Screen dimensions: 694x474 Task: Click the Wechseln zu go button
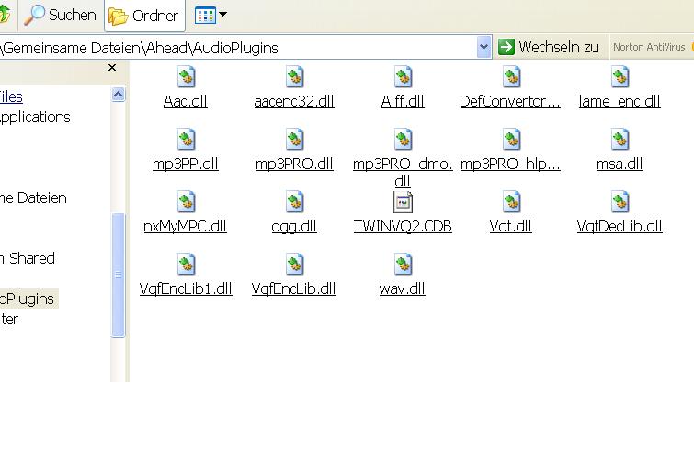pyautogui.click(x=549, y=47)
